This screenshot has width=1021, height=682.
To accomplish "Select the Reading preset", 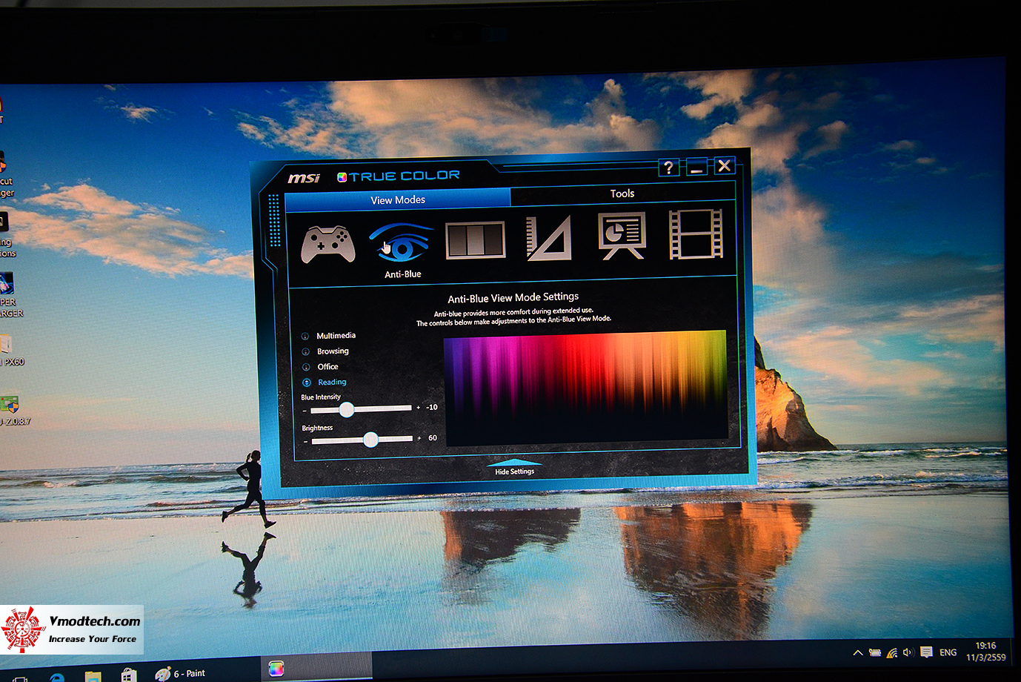I will tap(307, 382).
